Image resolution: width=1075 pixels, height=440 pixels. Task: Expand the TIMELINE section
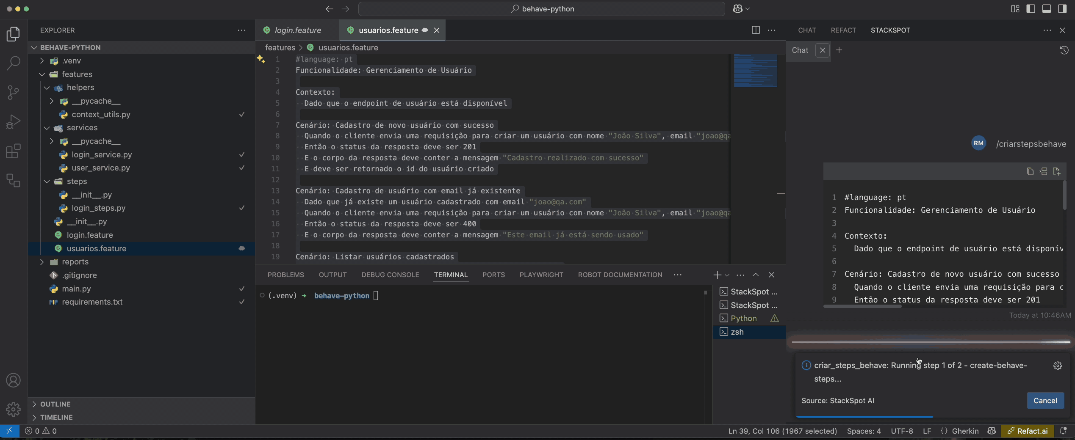pos(141,417)
